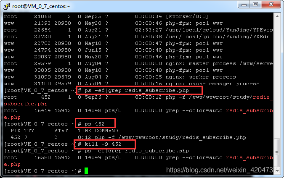The image size is (284, 178).
Task: Click the window title root@VM_0_7_centos:~
Action: 41,6
